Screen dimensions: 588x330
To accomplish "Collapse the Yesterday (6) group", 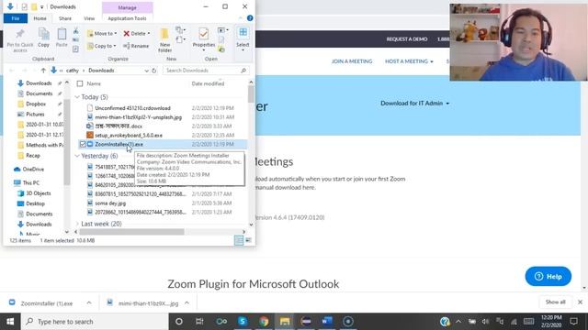I will tap(77, 156).
